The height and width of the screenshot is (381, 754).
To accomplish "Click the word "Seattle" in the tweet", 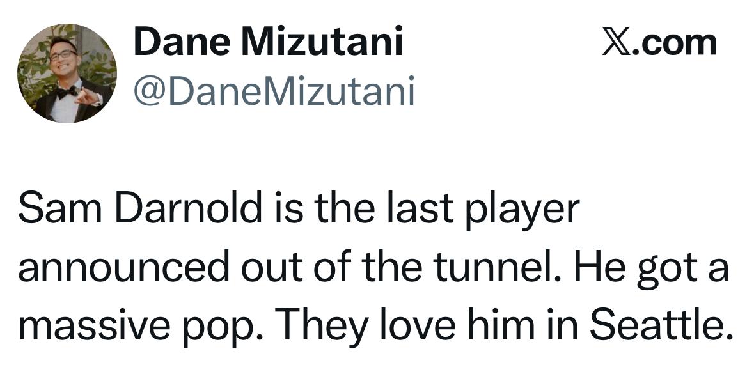I will click(659, 325).
